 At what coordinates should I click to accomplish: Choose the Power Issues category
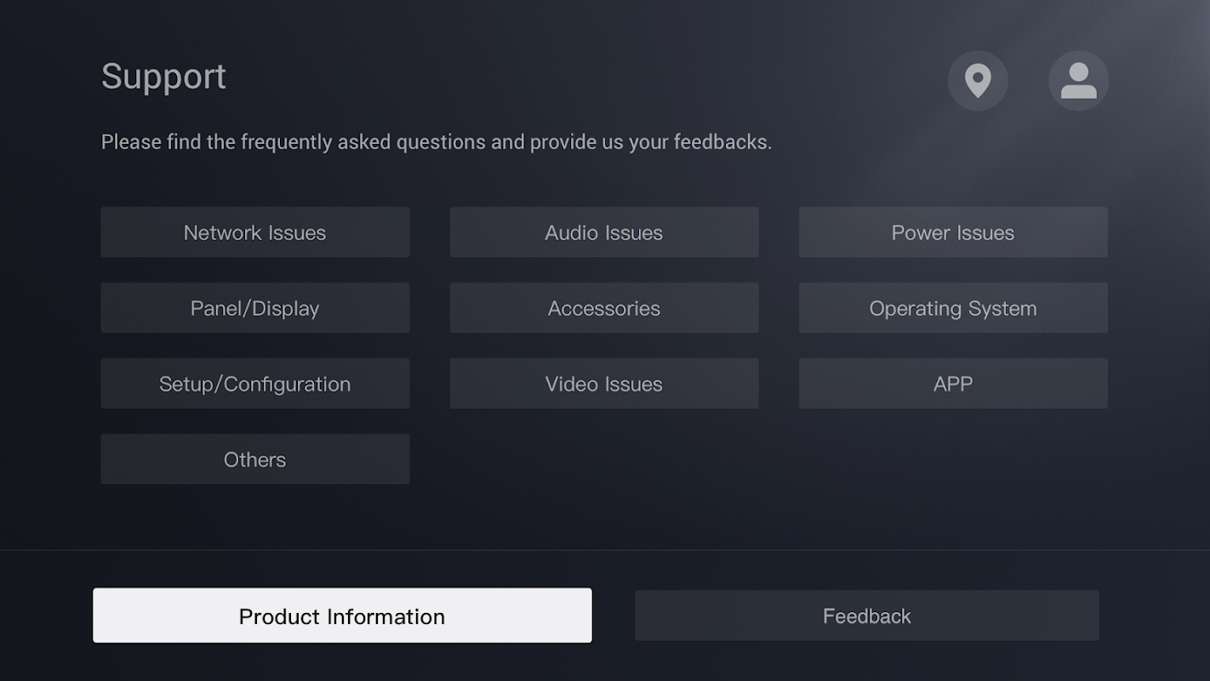coord(953,232)
